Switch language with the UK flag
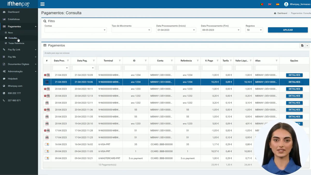311x175 pixels. tap(270, 4)
